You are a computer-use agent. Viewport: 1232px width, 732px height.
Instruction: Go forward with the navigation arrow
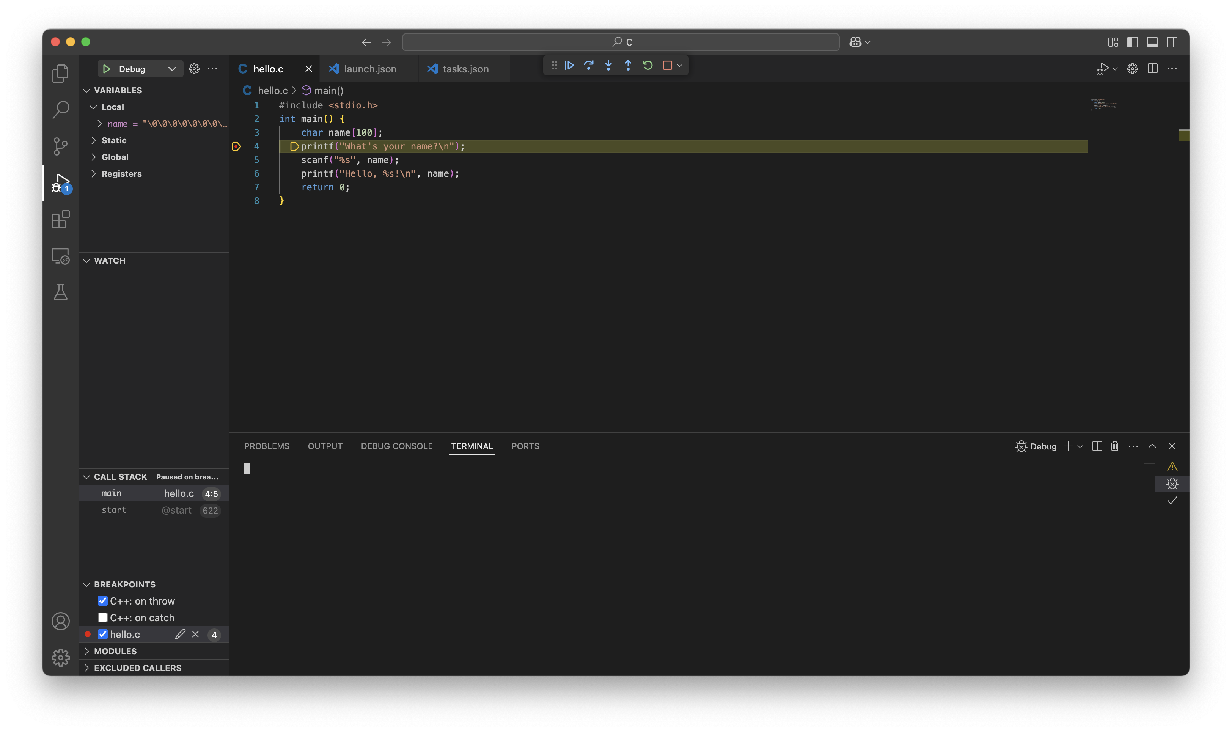(386, 42)
